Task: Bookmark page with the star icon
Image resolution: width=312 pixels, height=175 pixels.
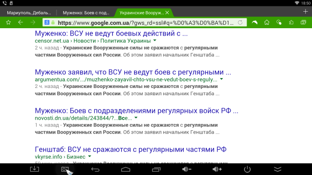Action: point(8,22)
